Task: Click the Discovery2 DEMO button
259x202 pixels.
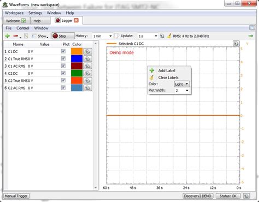Action: (198, 196)
